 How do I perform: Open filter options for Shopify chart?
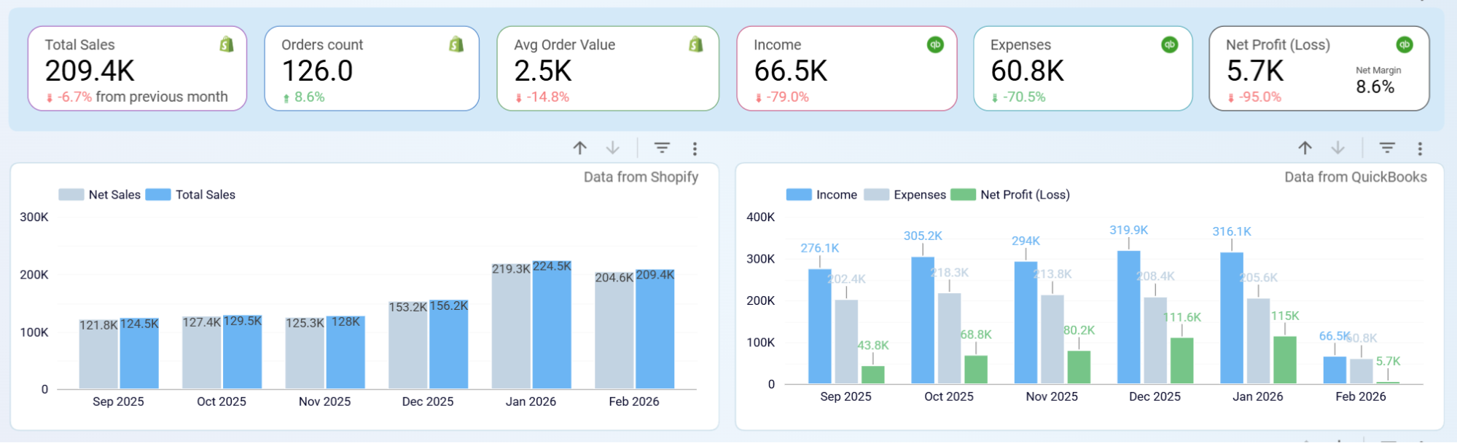coord(662,148)
